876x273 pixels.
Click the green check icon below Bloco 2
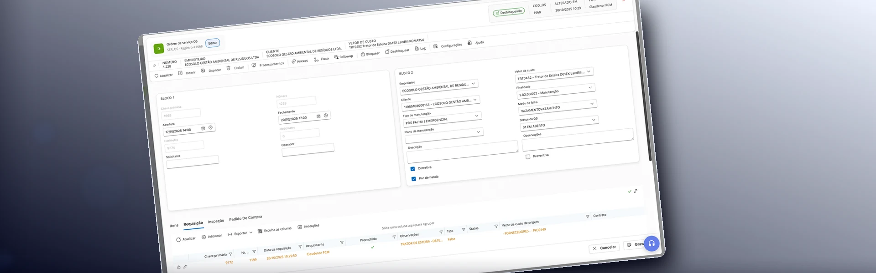point(630,192)
